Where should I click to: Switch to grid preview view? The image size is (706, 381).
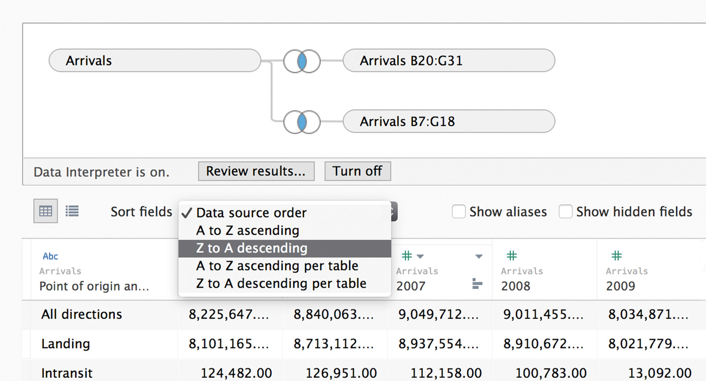pyautogui.click(x=45, y=211)
